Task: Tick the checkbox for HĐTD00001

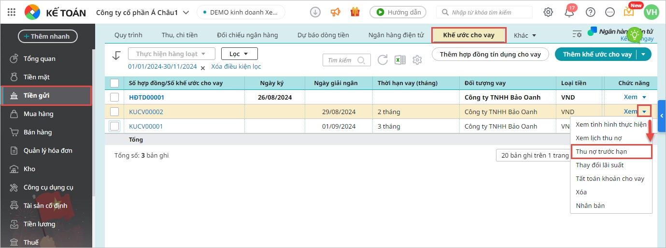Action: pos(114,97)
